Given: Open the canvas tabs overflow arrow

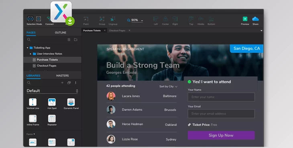Looking at the screenshot, I should (261, 30).
